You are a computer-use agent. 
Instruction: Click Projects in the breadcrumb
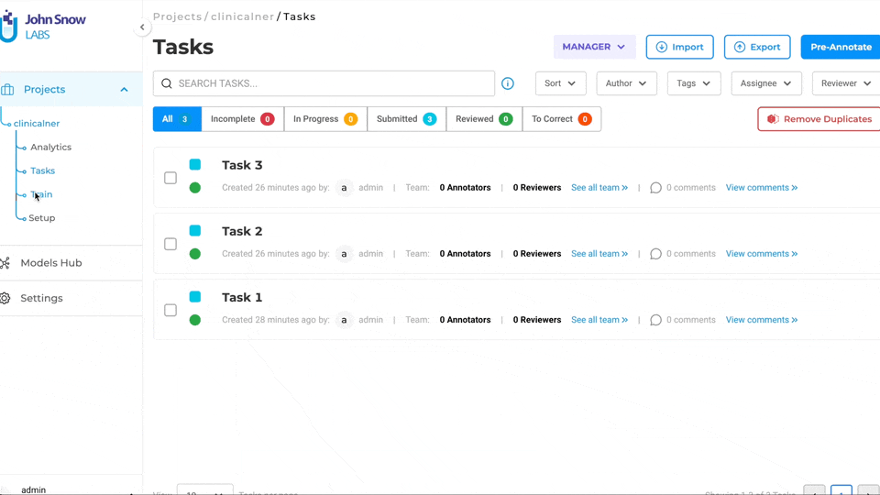tap(177, 16)
